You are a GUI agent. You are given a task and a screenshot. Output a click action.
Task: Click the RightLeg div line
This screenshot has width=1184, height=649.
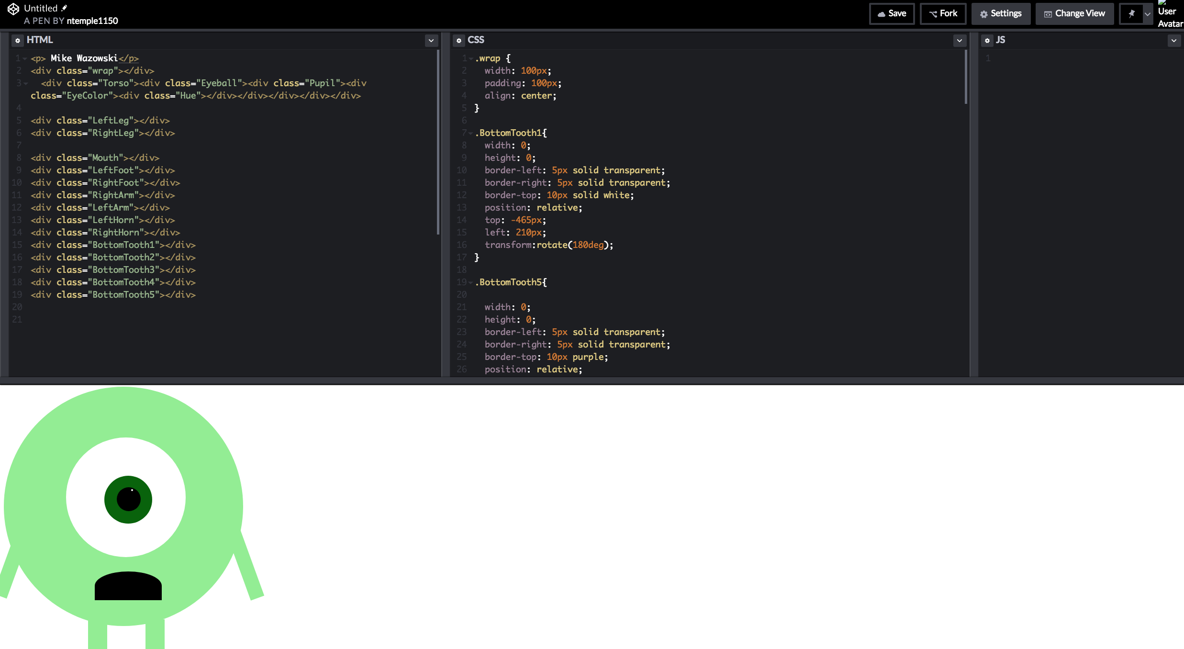coord(103,133)
